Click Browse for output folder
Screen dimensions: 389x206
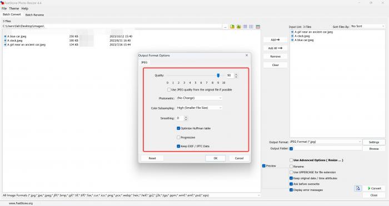[374, 149]
